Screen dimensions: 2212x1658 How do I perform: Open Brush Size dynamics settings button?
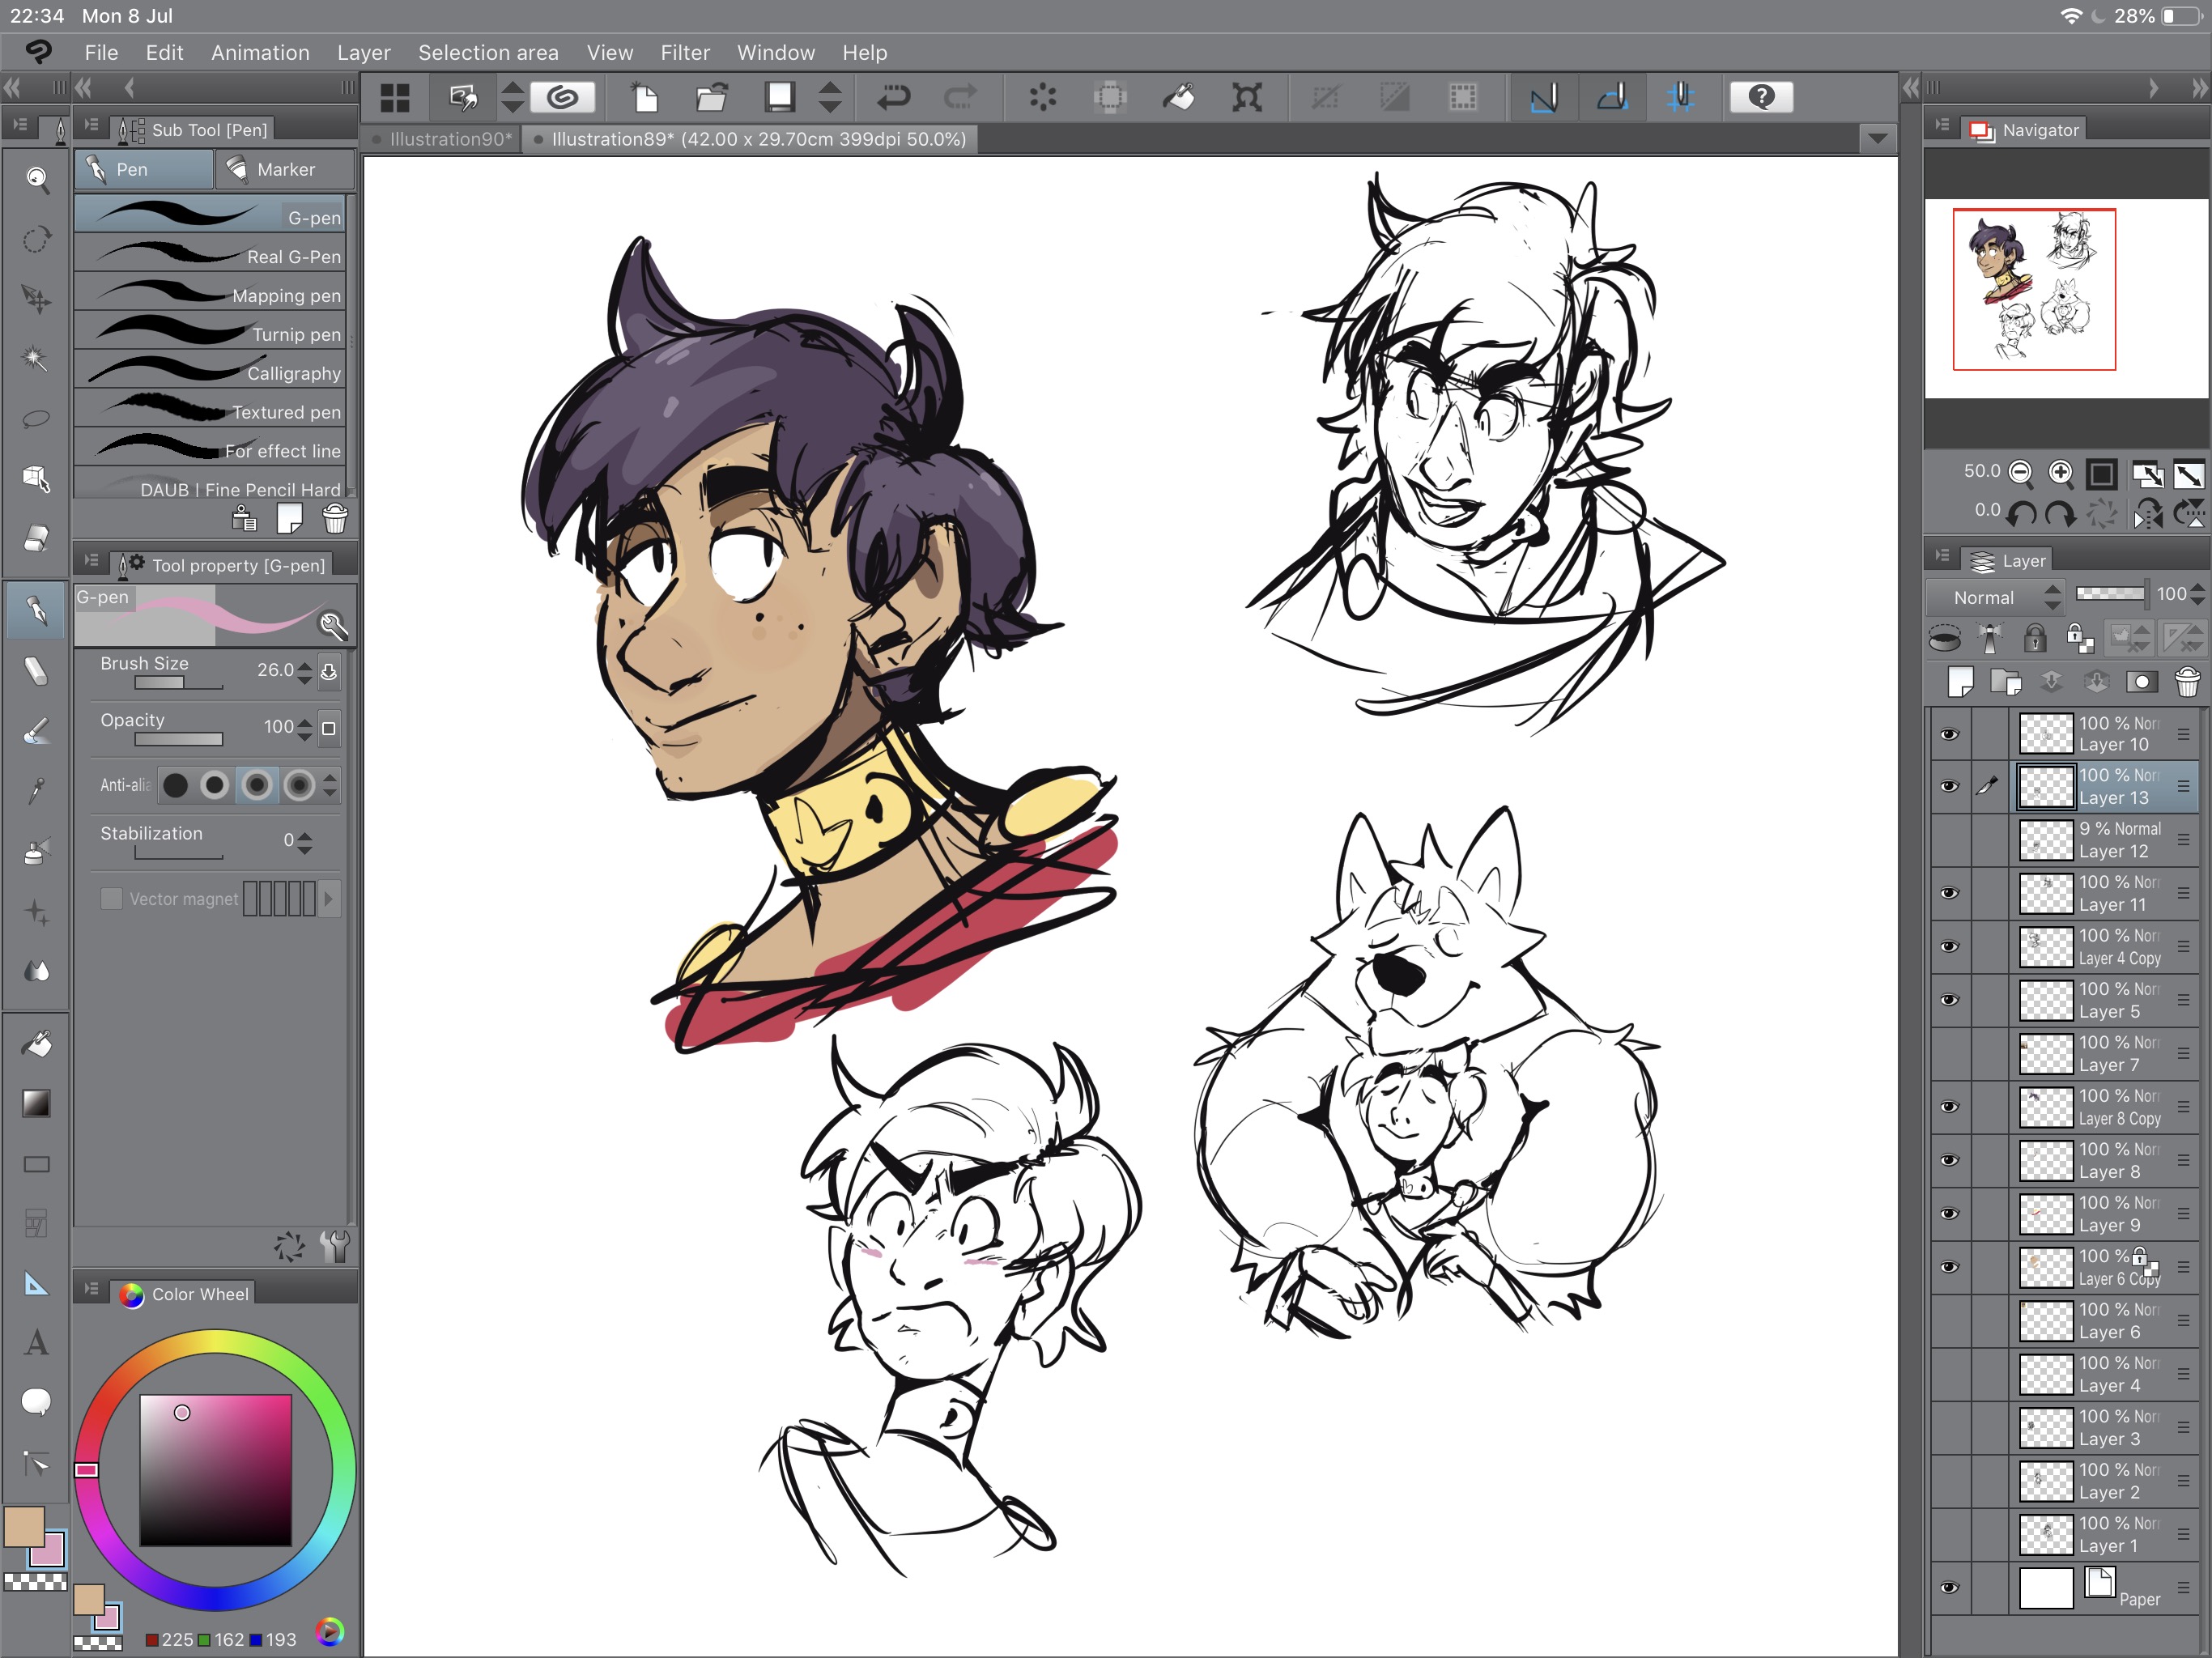point(329,671)
